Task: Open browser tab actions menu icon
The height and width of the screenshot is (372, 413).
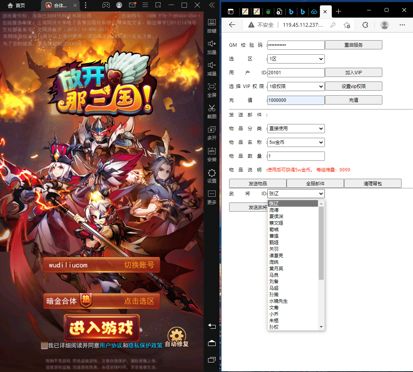Action: point(231,11)
